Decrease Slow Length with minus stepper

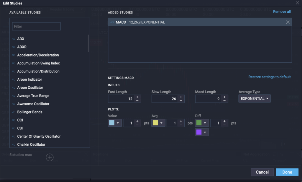pyautogui.click(x=181, y=101)
